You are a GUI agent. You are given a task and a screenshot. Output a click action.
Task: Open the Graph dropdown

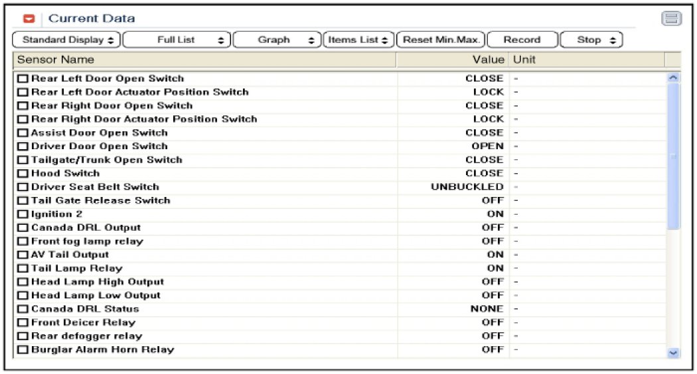tap(277, 40)
